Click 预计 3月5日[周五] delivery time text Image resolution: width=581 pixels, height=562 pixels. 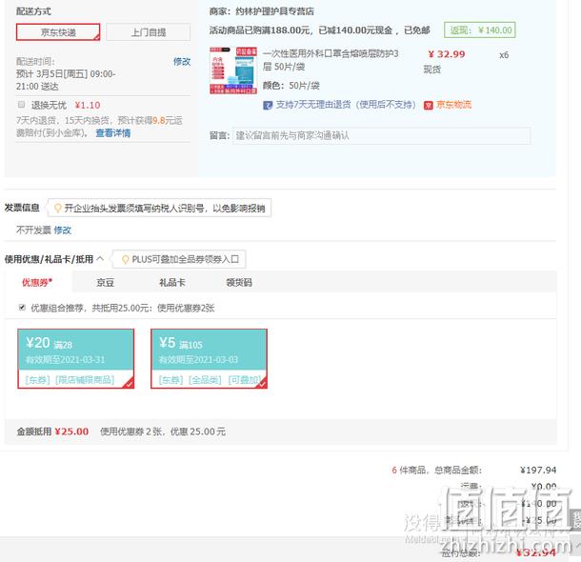tap(66, 80)
